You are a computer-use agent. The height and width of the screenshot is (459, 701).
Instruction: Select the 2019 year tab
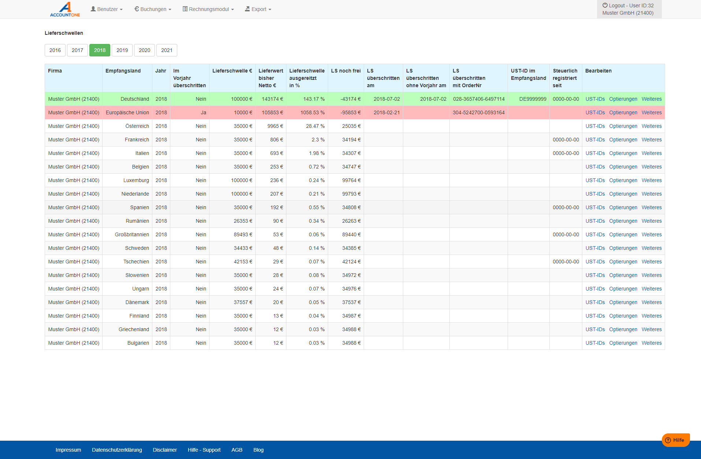[122, 50]
